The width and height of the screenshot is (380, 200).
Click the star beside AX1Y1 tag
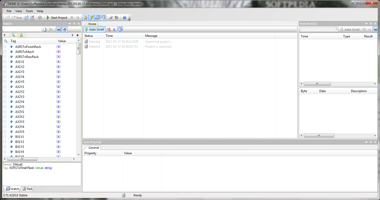(5, 62)
